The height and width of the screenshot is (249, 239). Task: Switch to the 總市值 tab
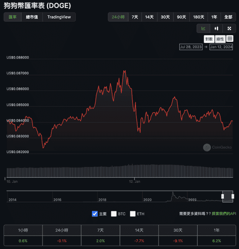point(32,17)
